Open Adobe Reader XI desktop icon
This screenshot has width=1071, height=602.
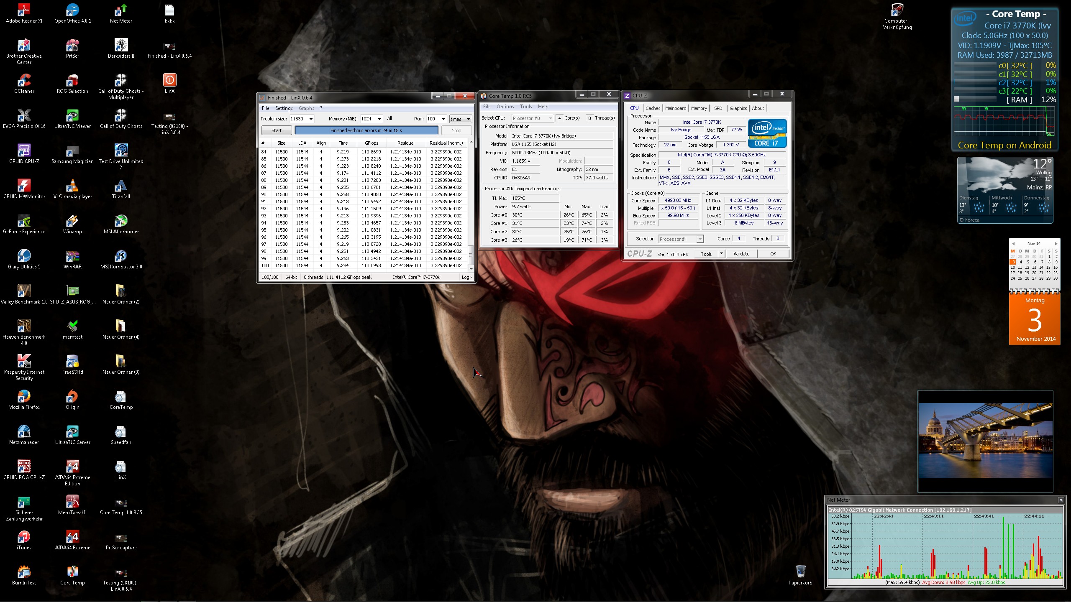(24, 13)
